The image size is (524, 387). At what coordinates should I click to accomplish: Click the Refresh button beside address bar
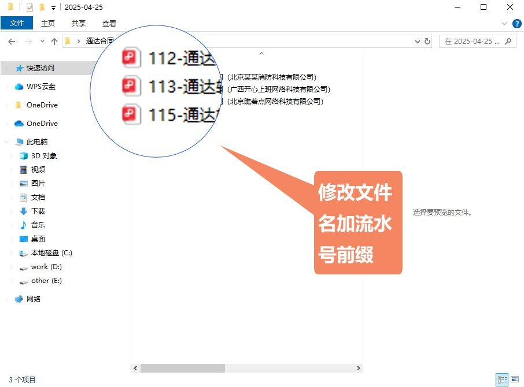[x=427, y=42]
